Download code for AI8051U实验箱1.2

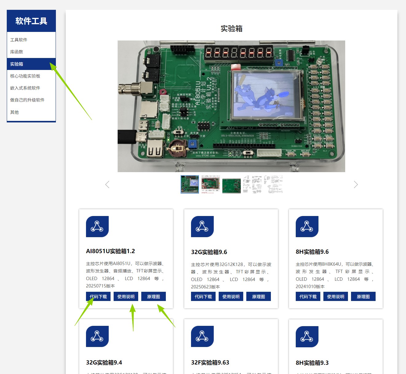click(x=98, y=297)
